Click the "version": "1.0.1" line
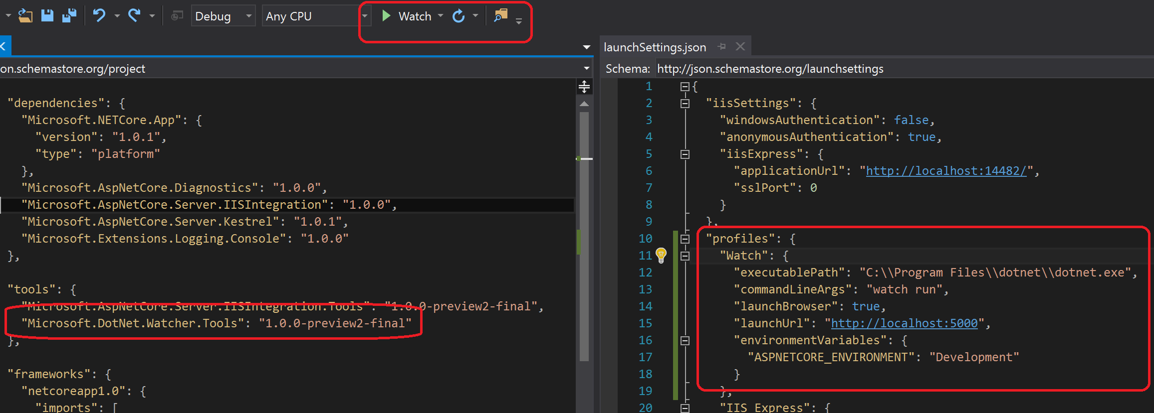 point(100,137)
